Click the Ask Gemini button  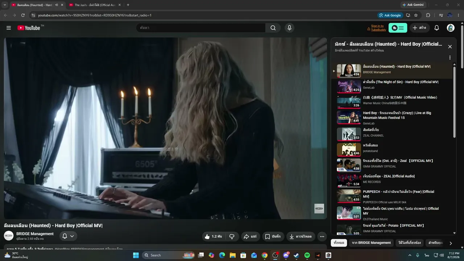(x=413, y=5)
